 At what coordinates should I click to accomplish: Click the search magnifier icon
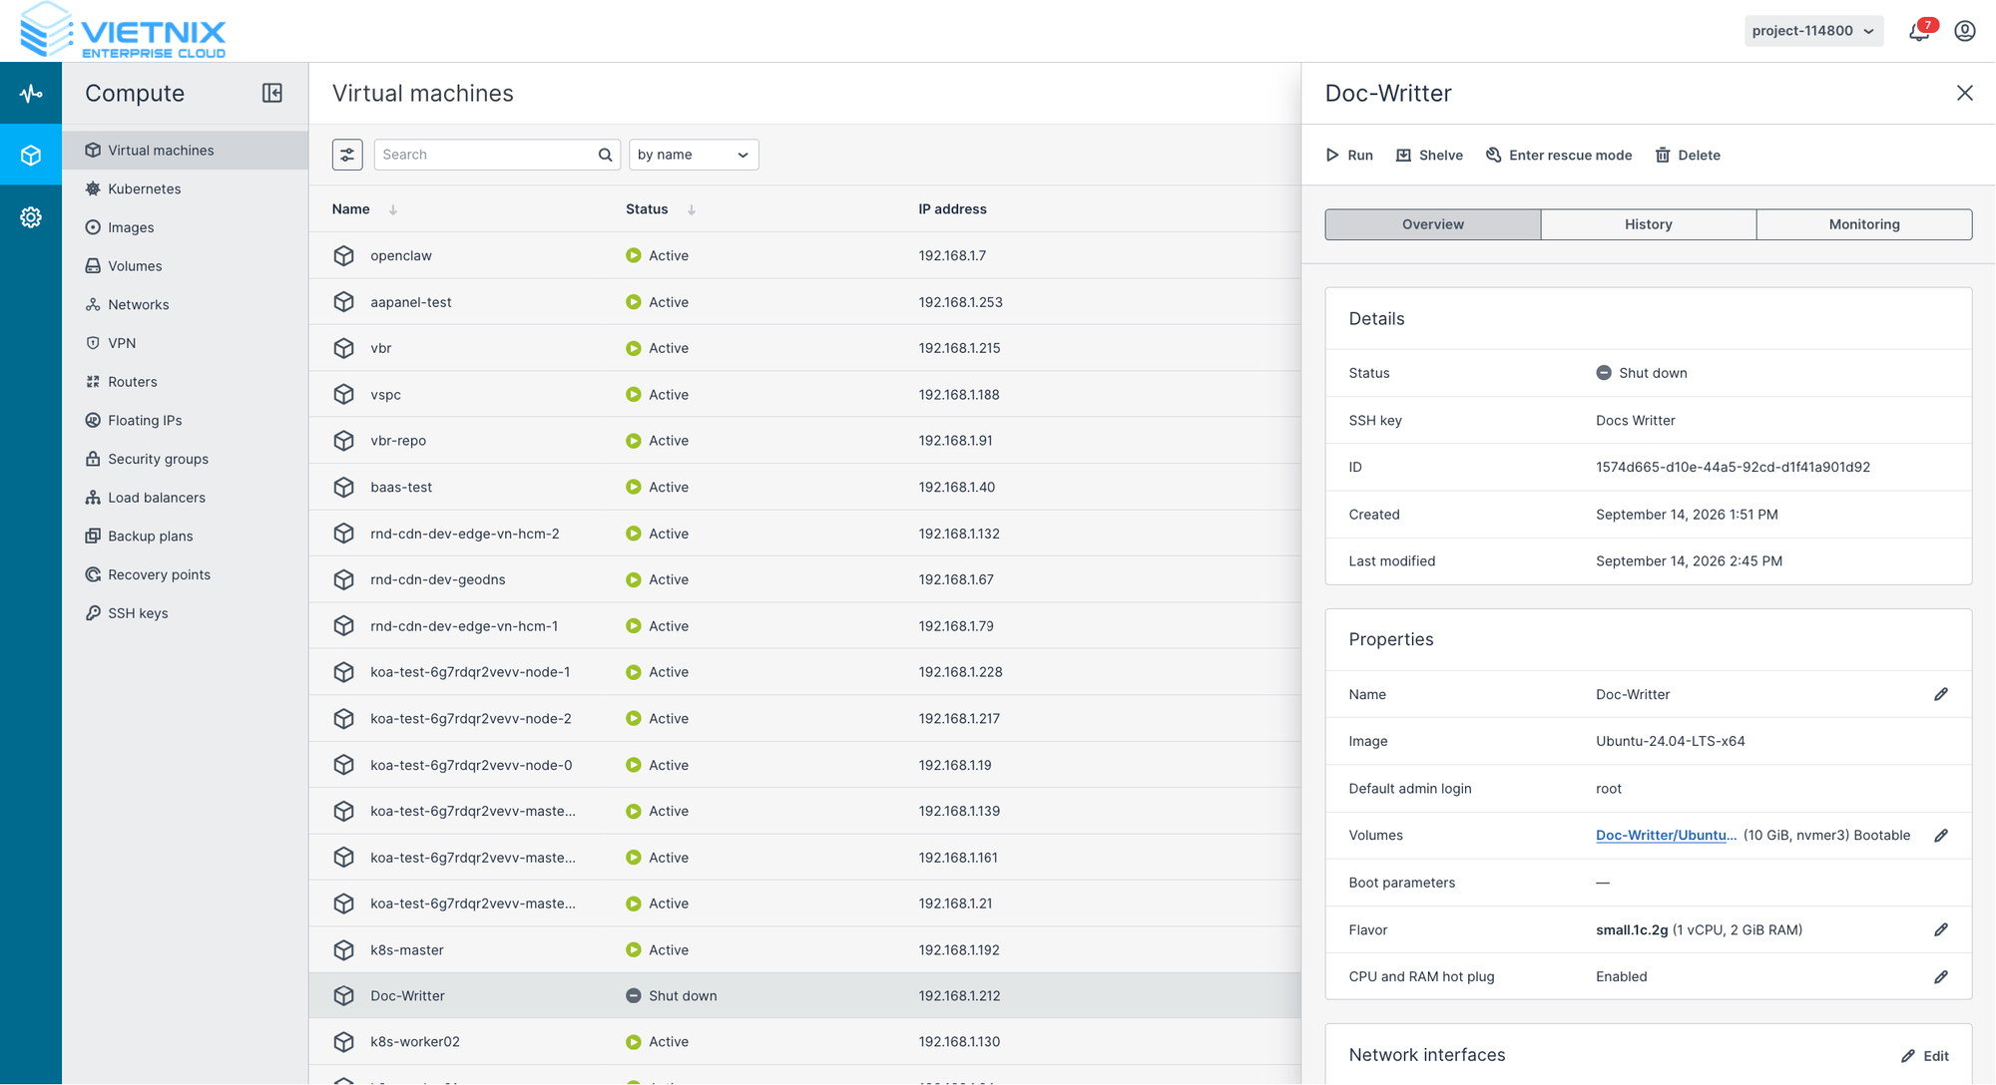[x=605, y=155]
